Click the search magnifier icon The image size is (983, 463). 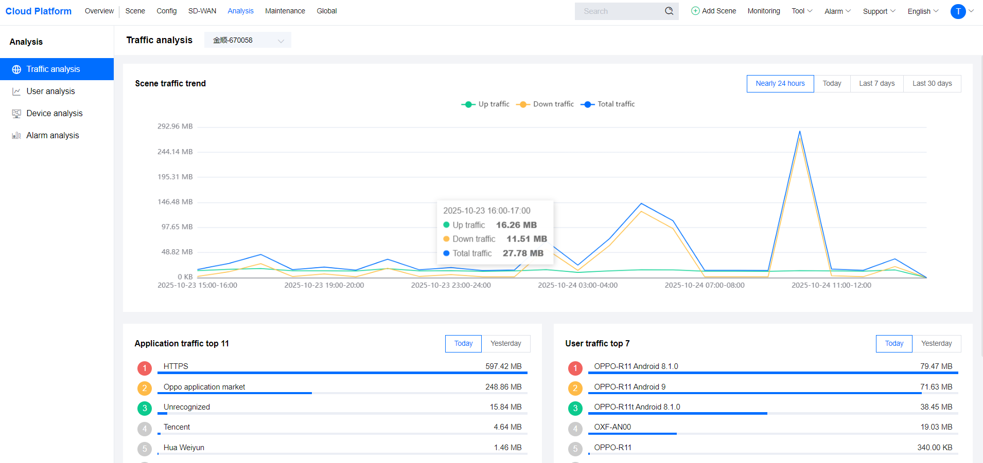point(669,11)
